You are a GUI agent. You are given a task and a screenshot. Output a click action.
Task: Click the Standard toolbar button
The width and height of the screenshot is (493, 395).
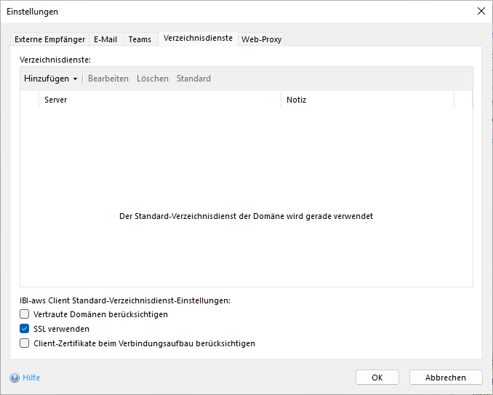(193, 79)
